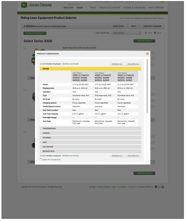Open the Accessibility footer link

[122, 187]
